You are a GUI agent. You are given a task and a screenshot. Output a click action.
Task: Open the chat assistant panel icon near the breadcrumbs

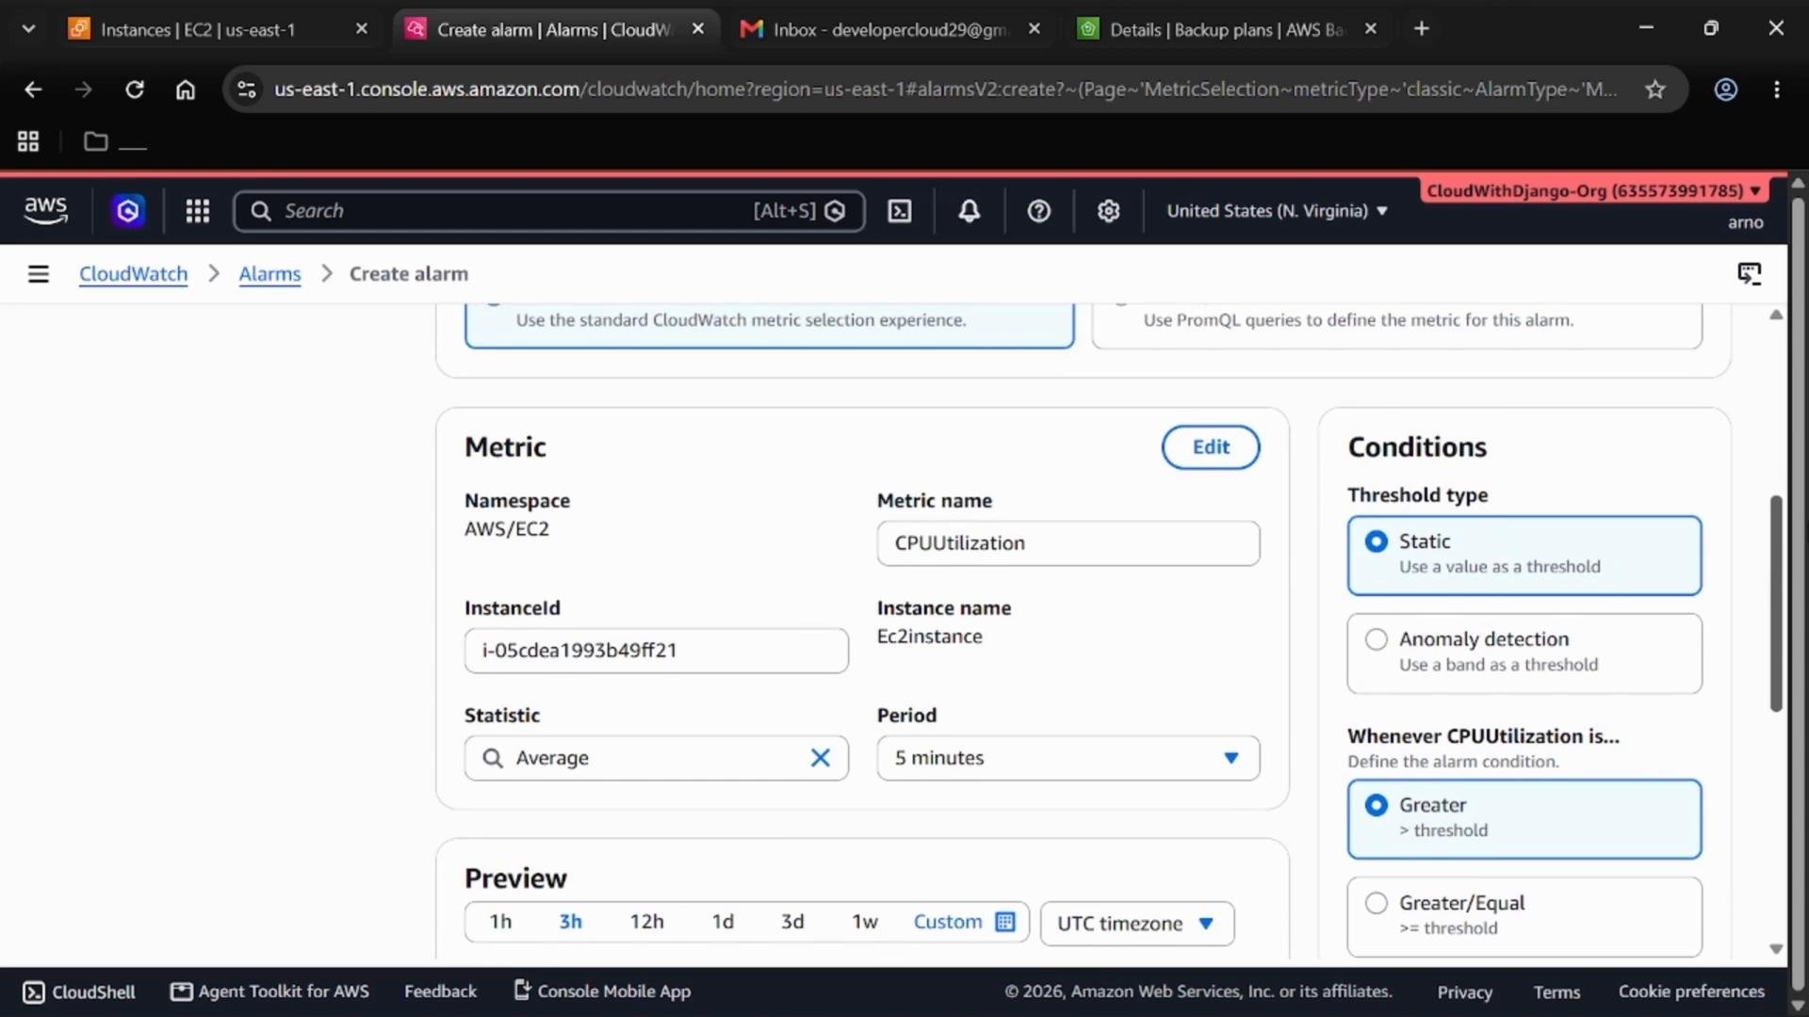[x=1749, y=274]
